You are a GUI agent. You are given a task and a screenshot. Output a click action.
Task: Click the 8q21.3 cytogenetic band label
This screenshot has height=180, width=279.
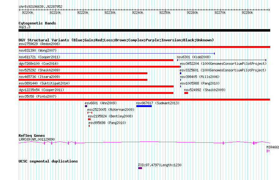pos(24,27)
